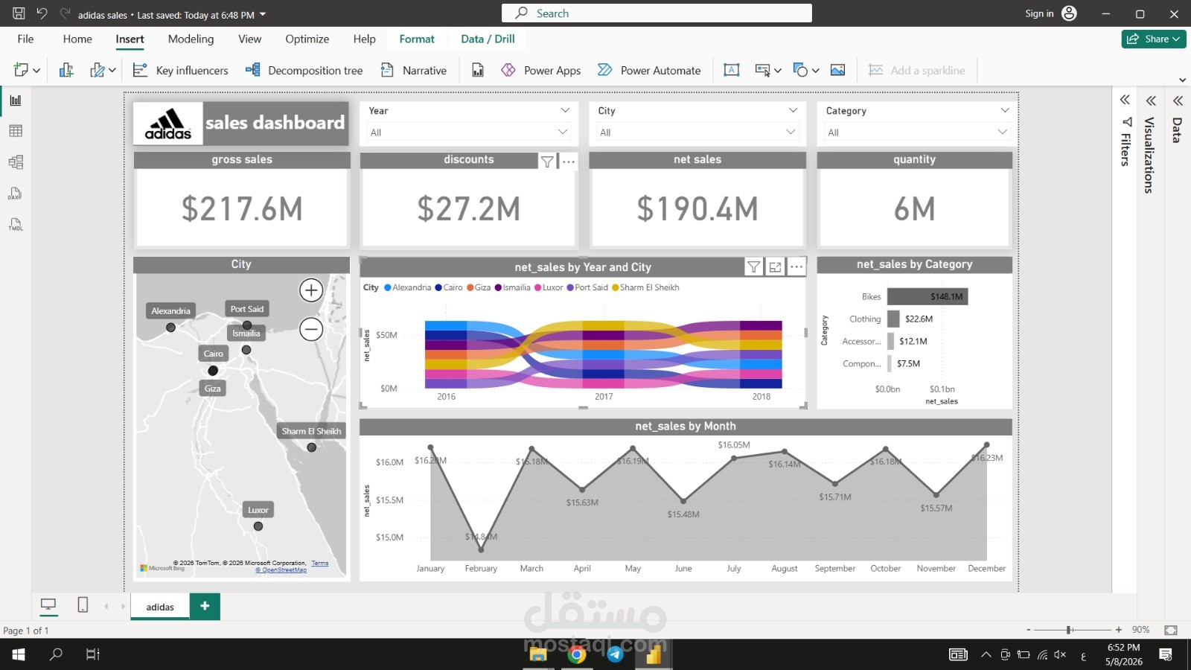Viewport: 1191px width, 670px height.
Task: Click the zoom slider handle
Action: tap(1069, 630)
